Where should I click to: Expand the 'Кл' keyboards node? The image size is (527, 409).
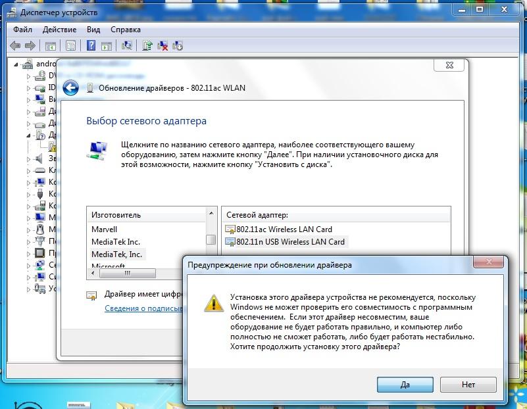(x=28, y=170)
